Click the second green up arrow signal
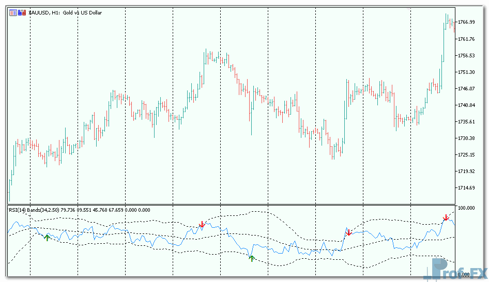 [252, 258]
